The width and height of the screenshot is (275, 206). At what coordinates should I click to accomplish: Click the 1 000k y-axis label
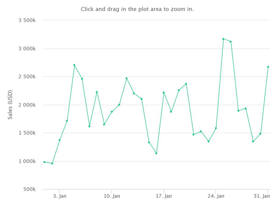(x=27, y=161)
